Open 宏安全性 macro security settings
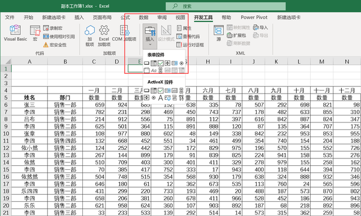The height and width of the screenshot is (216, 361). coord(55,45)
